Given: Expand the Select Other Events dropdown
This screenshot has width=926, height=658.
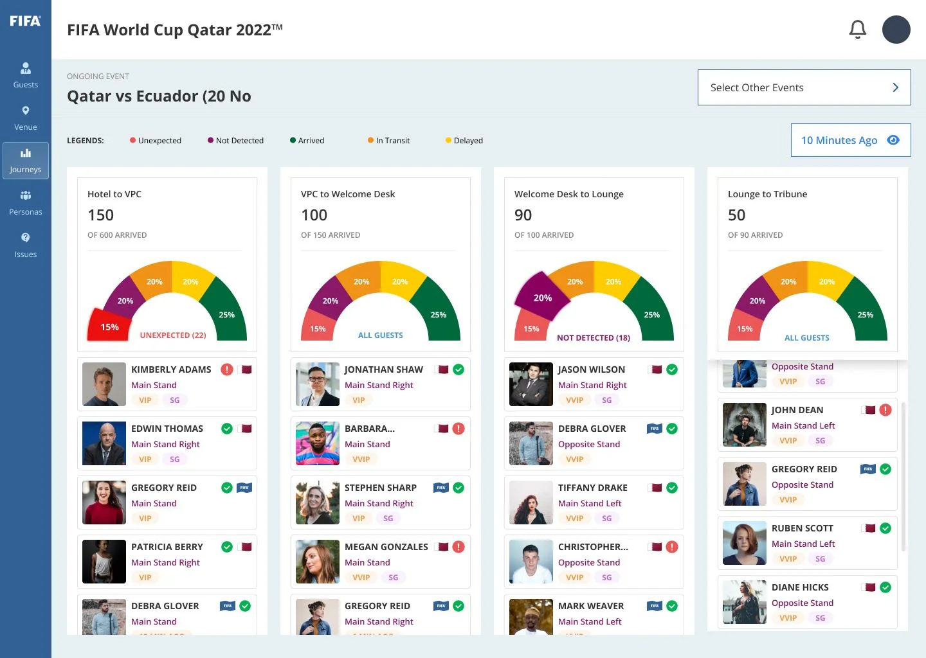Looking at the screenshot, I should point(804,87).
